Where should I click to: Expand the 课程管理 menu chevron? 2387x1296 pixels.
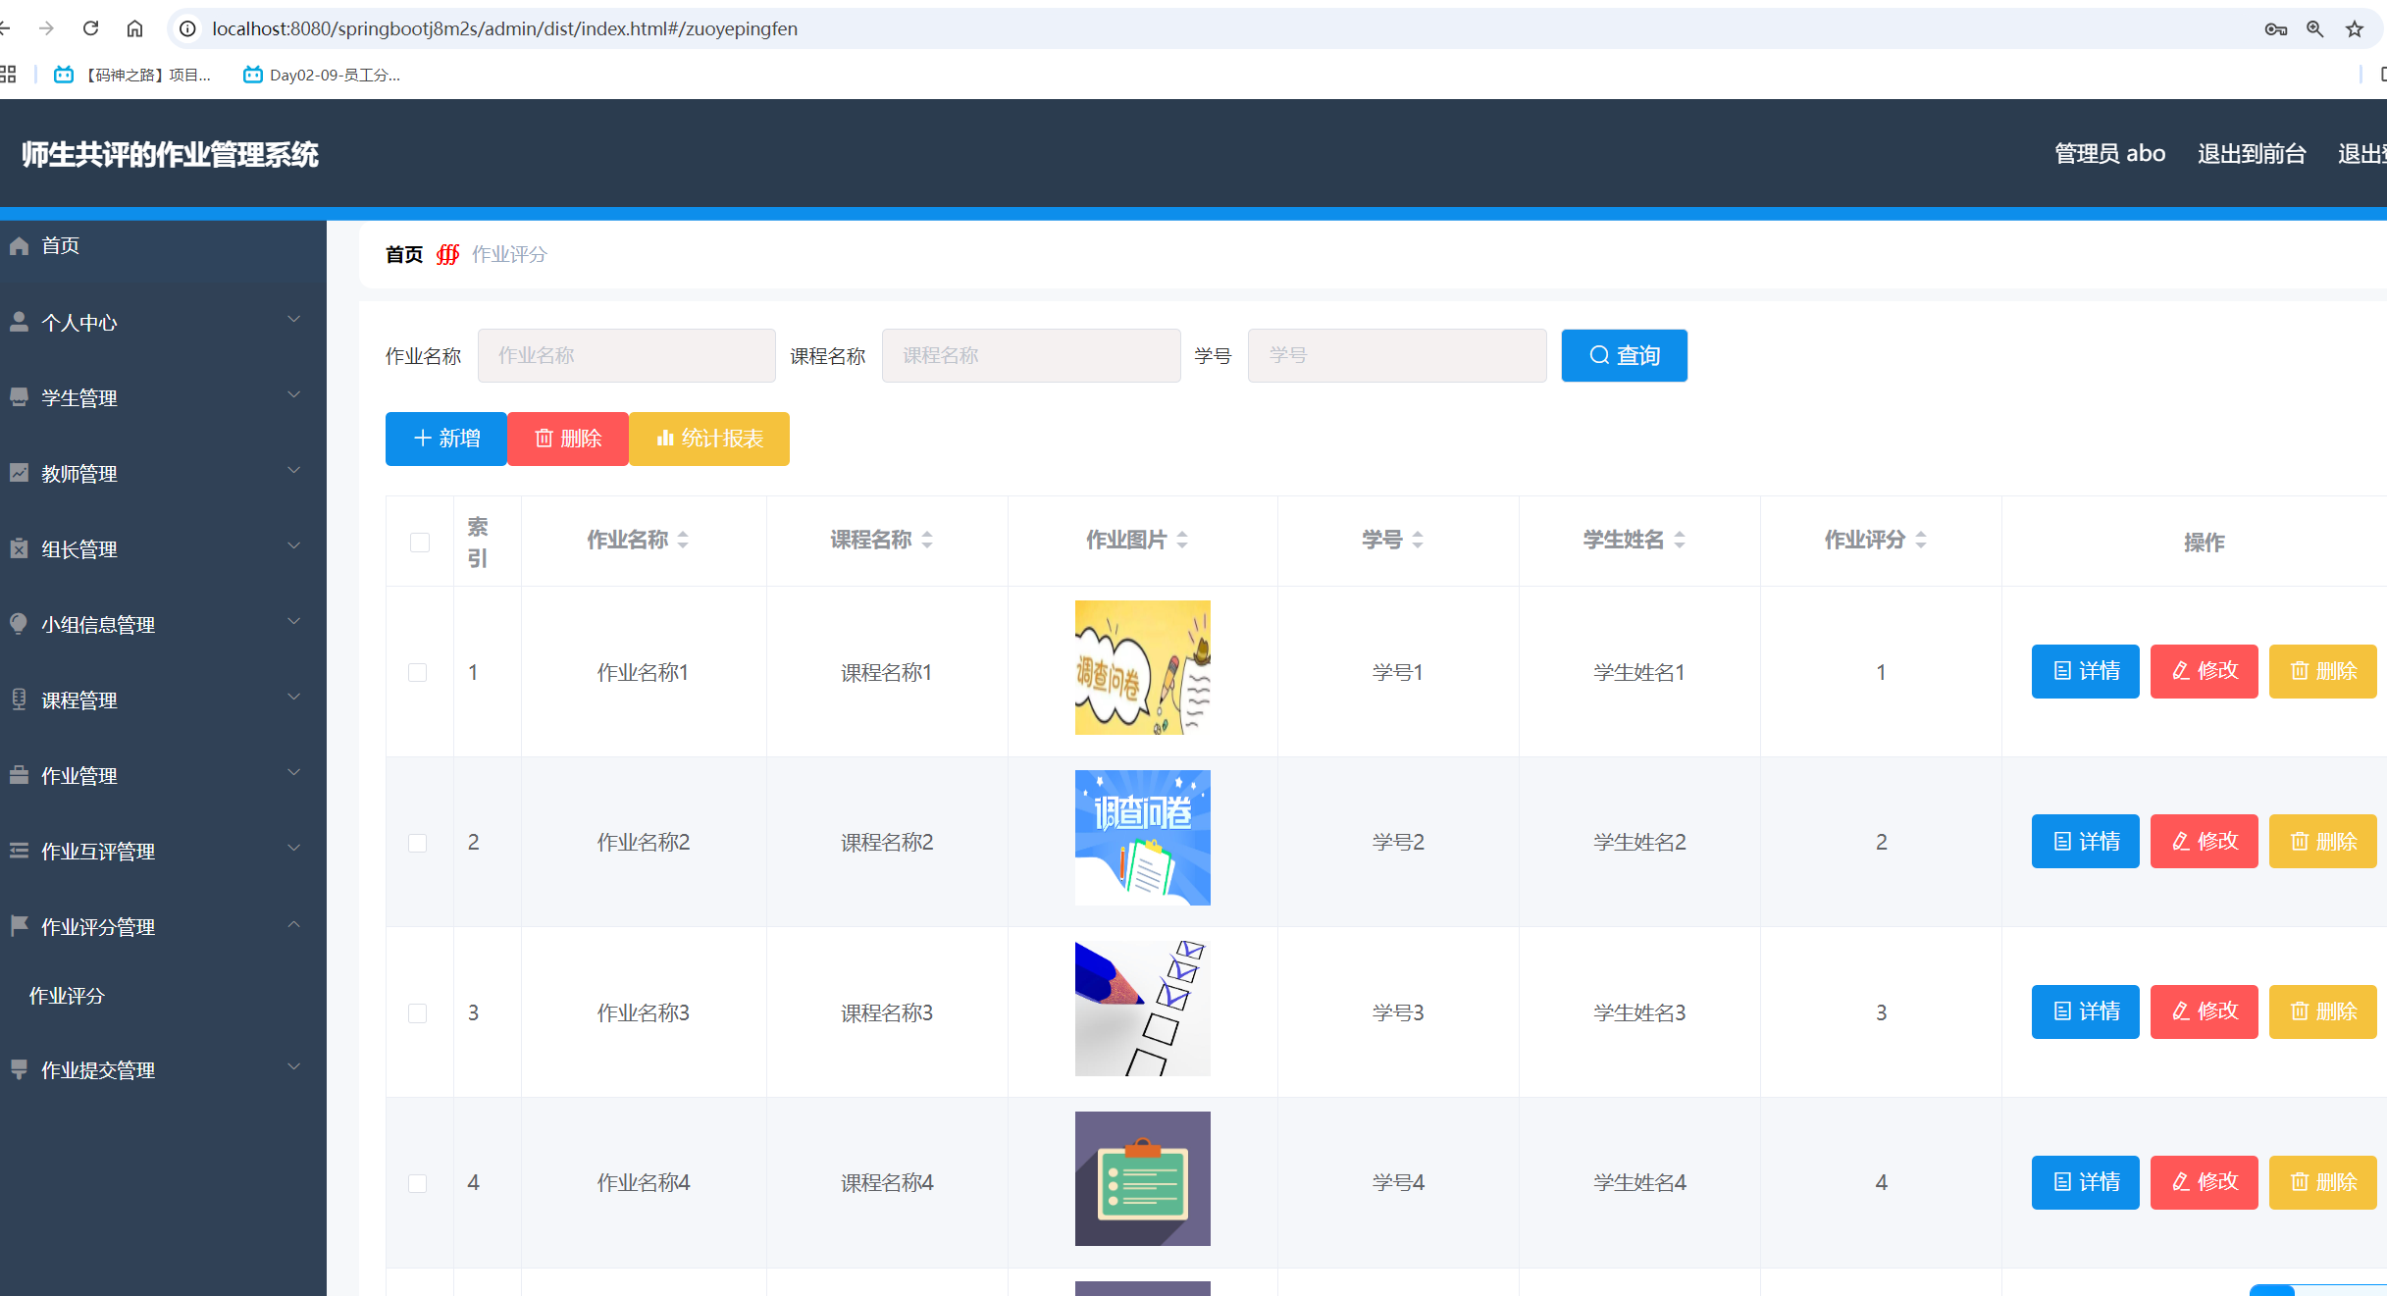coord(293,698)
